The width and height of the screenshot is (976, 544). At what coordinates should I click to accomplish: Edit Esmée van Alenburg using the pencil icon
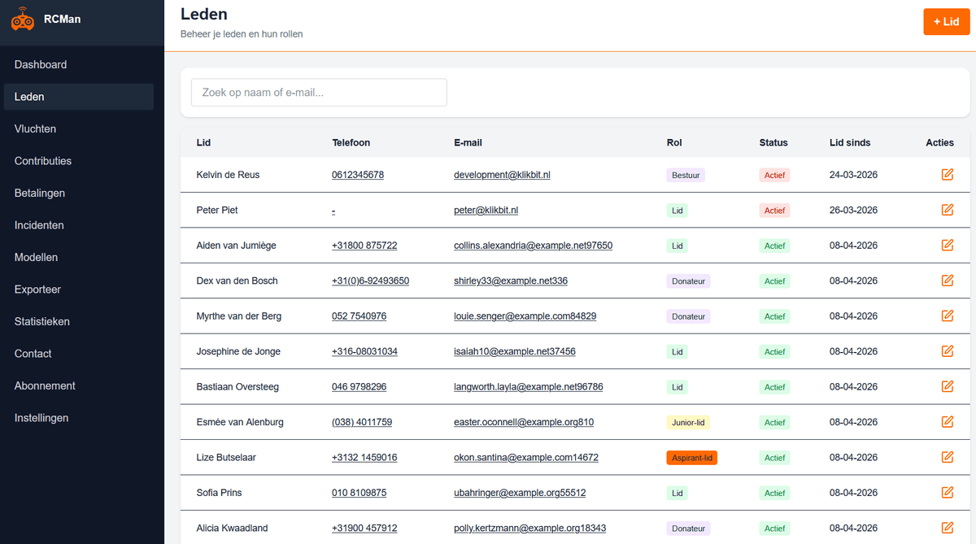point(947,421)
